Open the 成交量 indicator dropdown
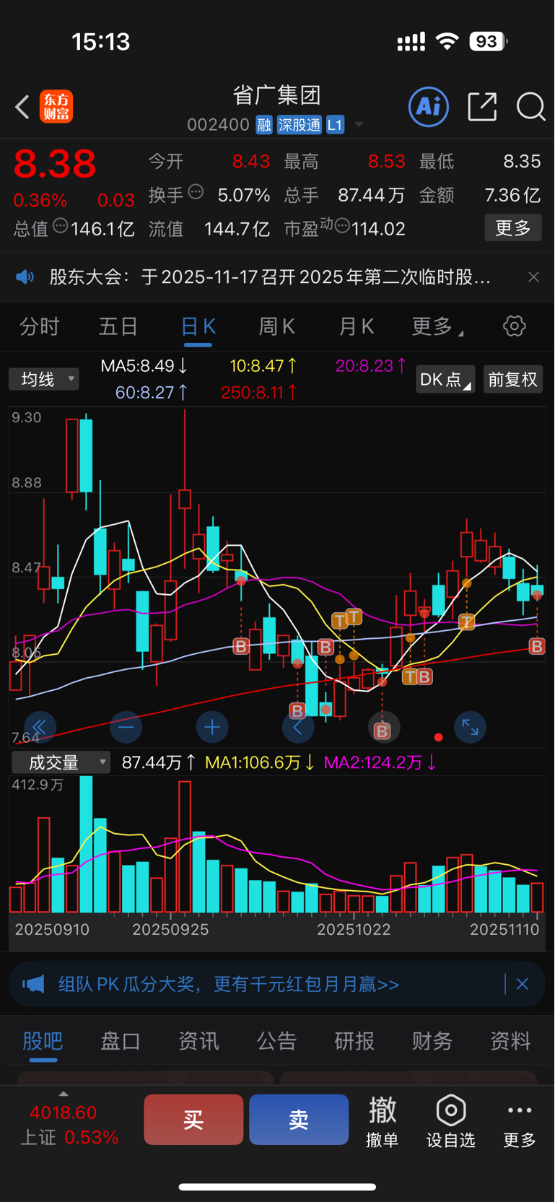Image resolution: width=555 pixels, height=1202 pixels. [x=61, y=762]
